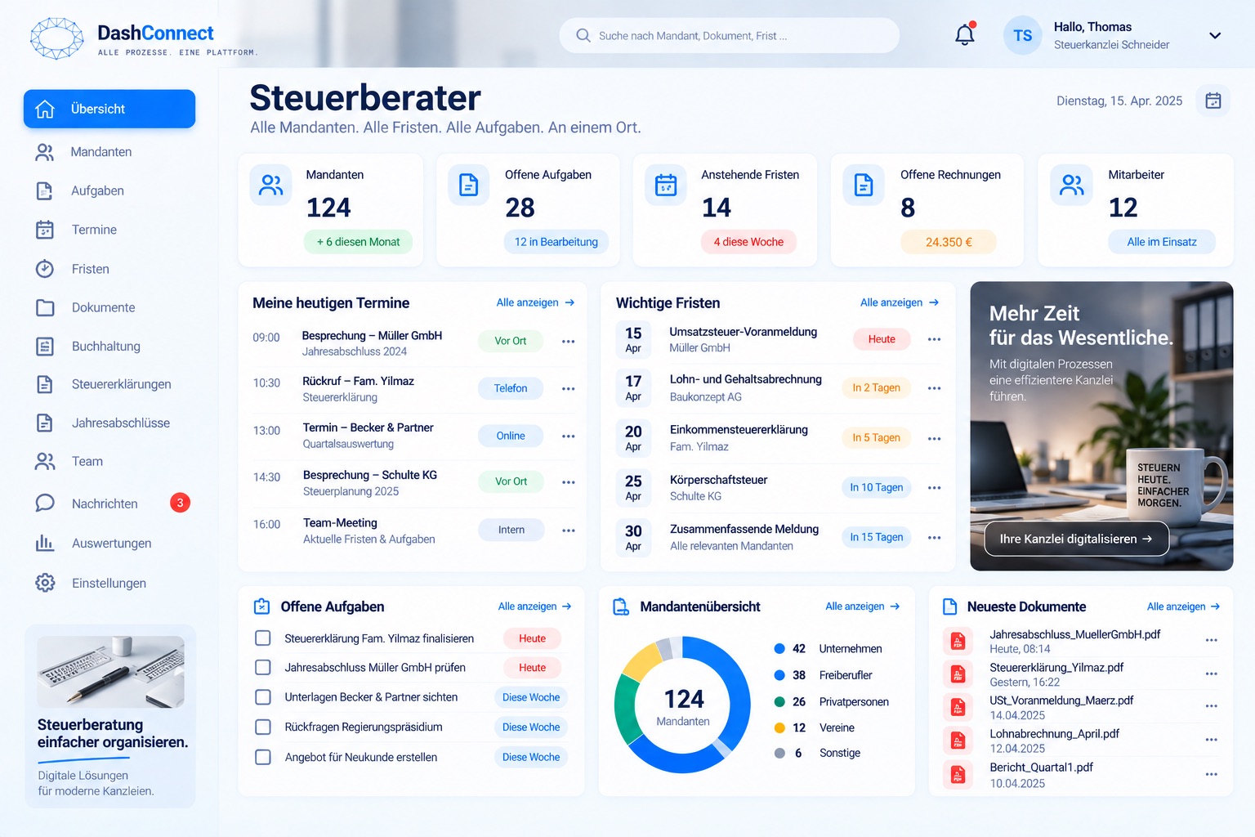1255x837 pixels.
Task: Click the 30 Apr date tile
Action: click(633, 537)
